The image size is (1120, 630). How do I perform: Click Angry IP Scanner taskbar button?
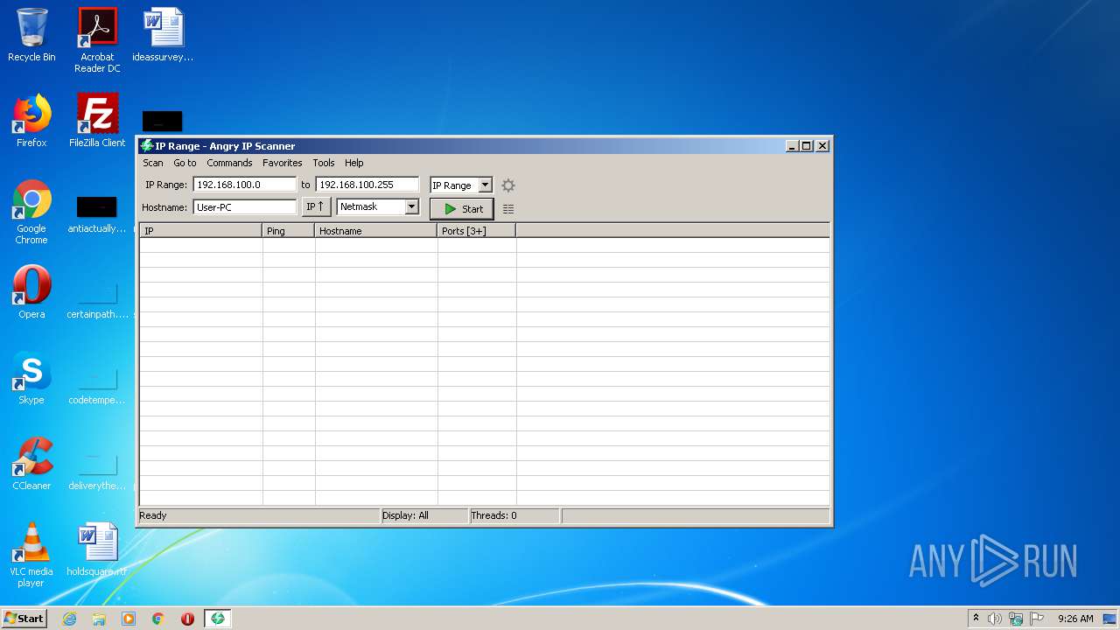pyautogui.click(x=218, y=619)
